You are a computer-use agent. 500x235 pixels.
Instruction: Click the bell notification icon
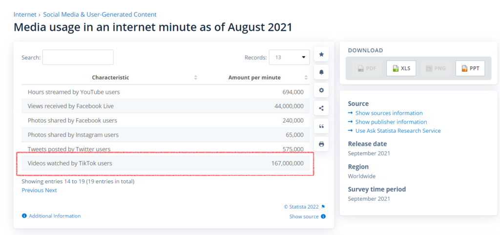click(321, 72)
